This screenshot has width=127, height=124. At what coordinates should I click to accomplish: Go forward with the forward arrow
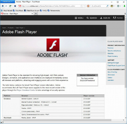point(6,6)
